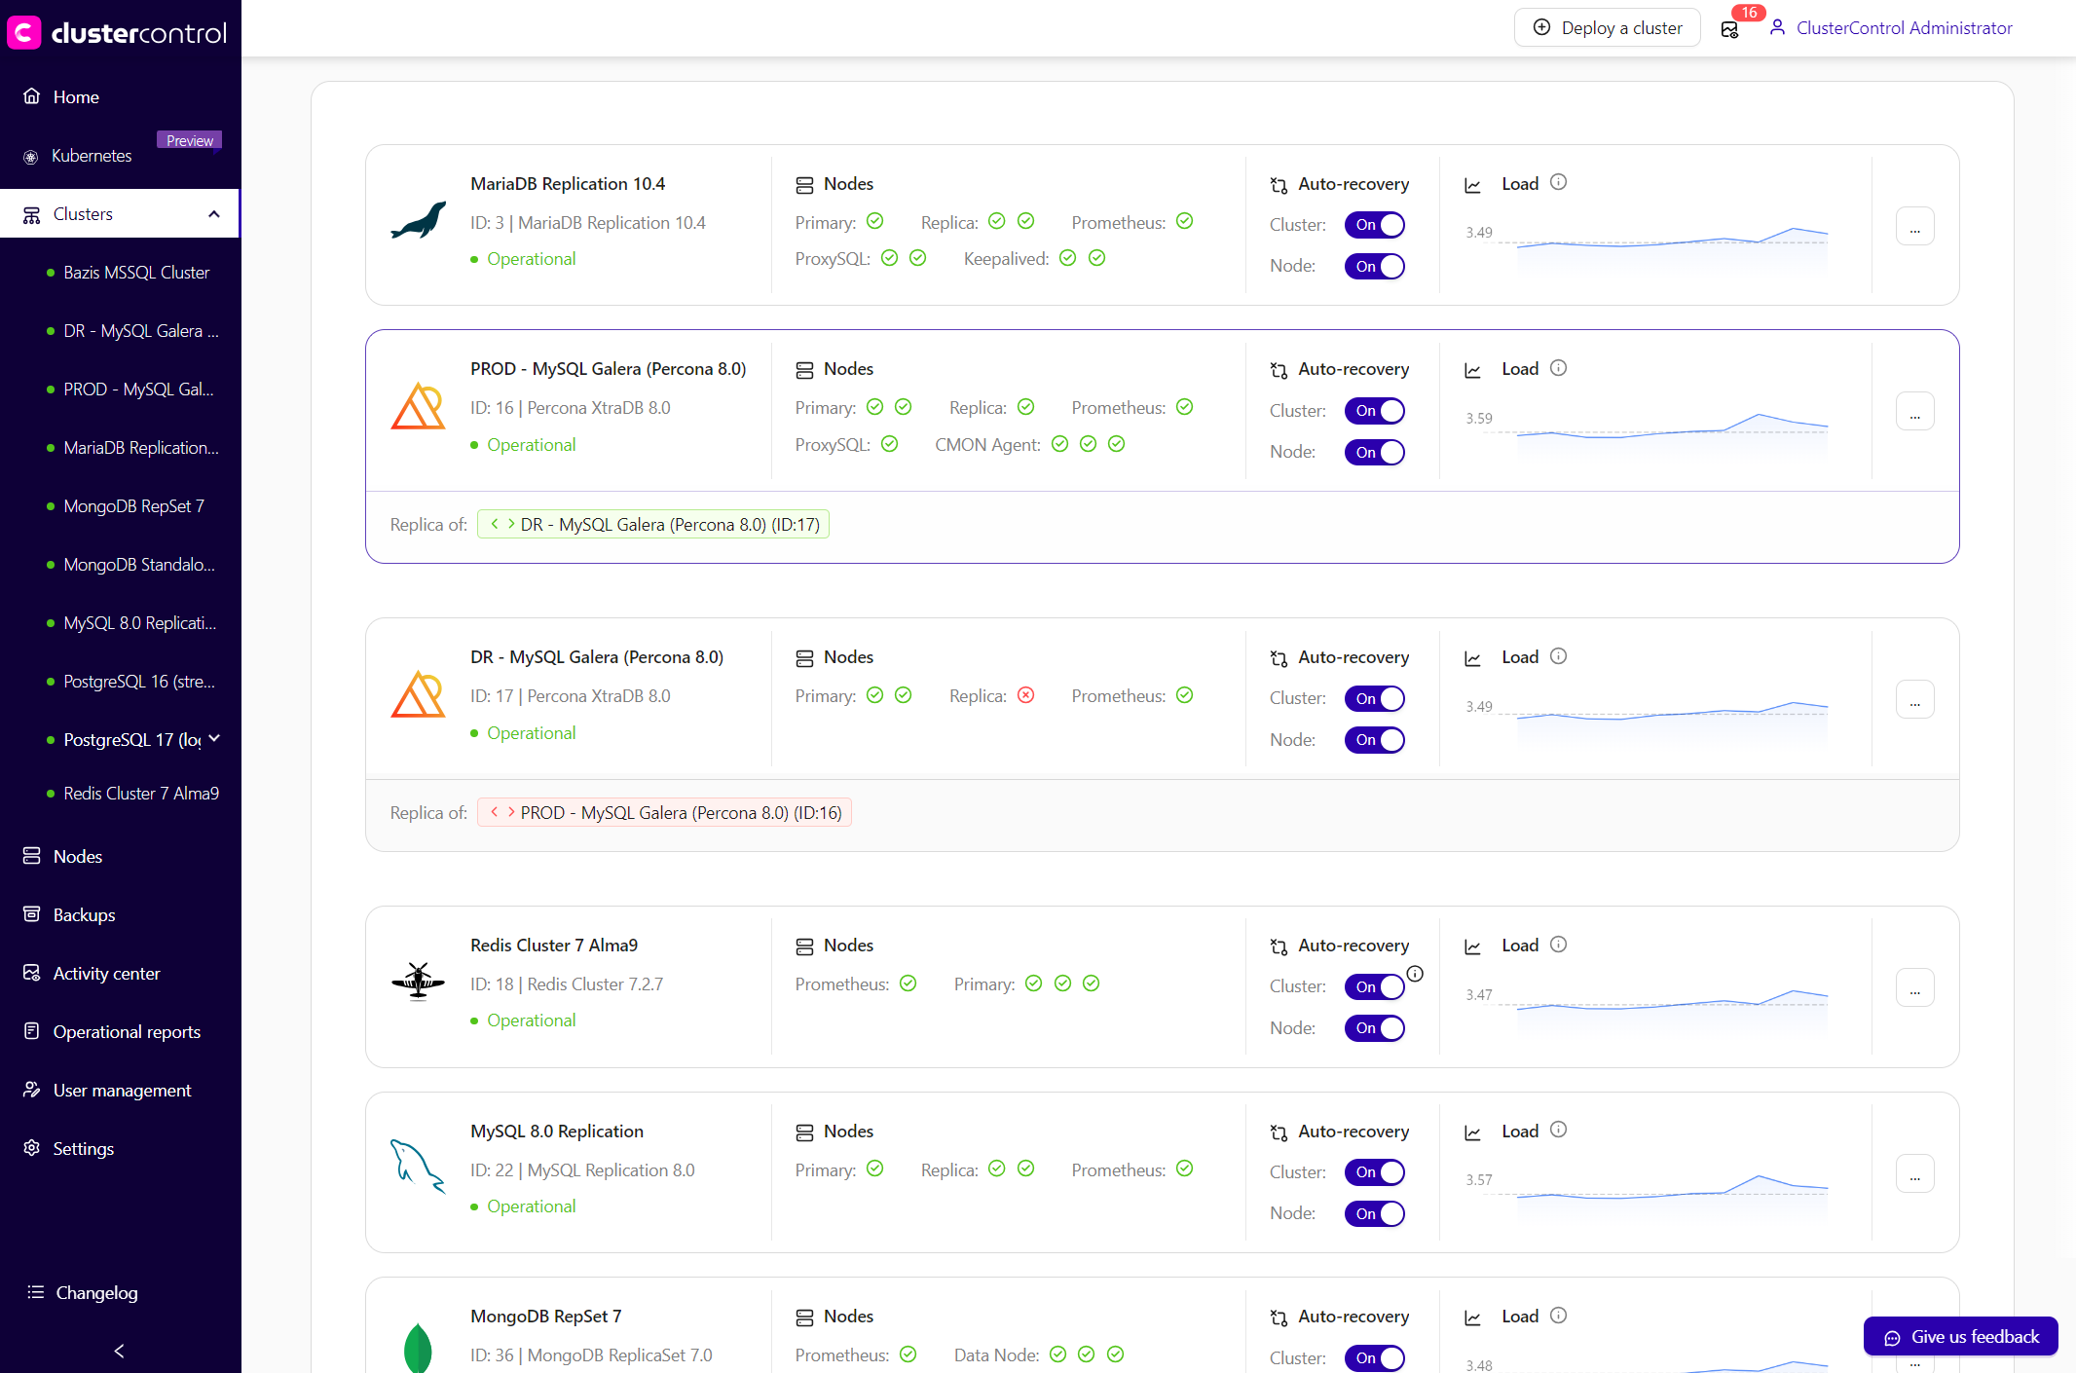Collapse the Clusters section in sidebar

[x=214, y=213]
